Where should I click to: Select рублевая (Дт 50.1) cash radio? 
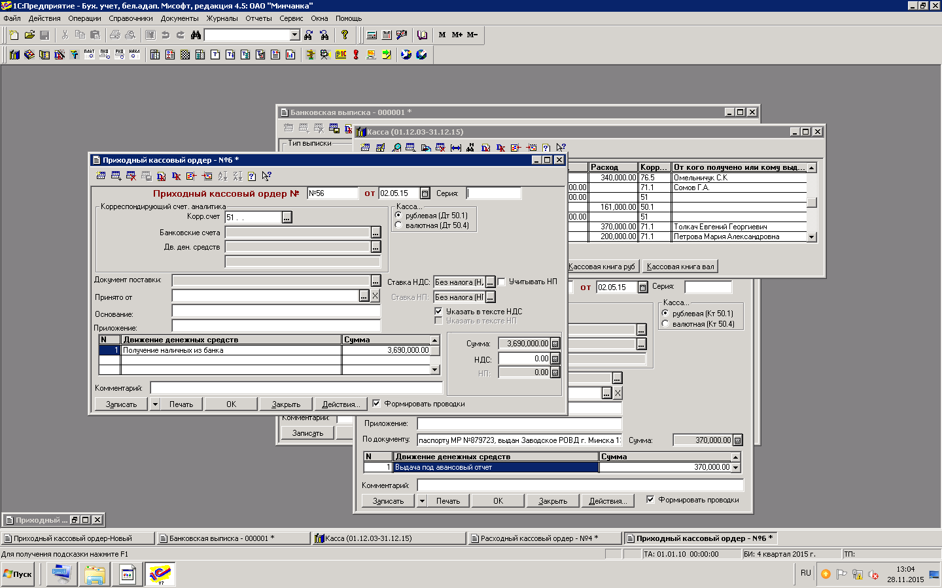click(398, 215)
